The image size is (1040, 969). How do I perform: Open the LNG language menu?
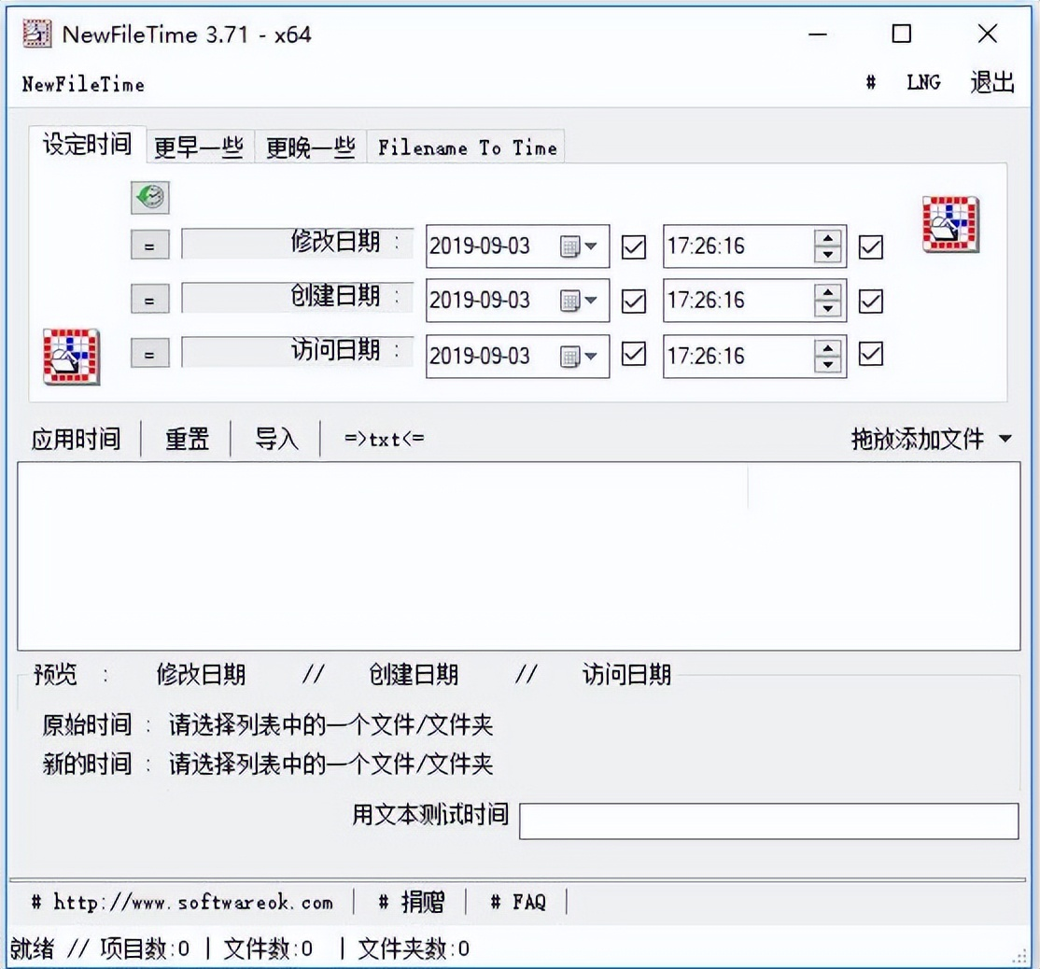coord(923,82)
